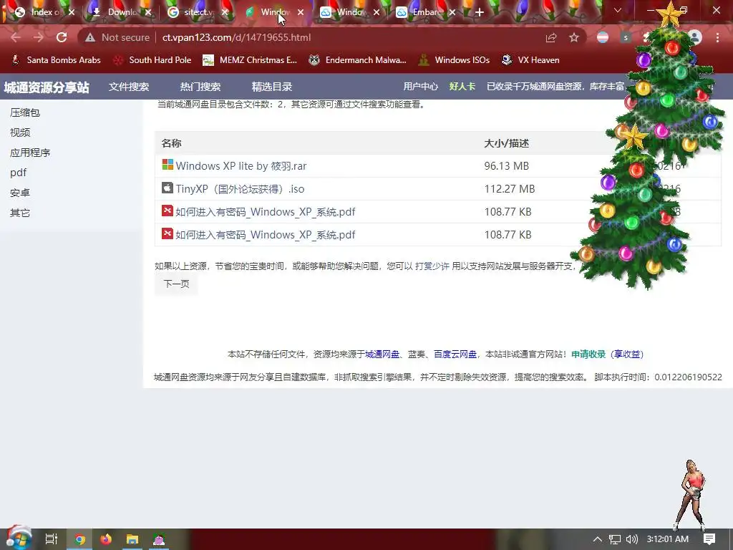
Task: Open File Explorer from the taskbar
Action: (132, 539)
